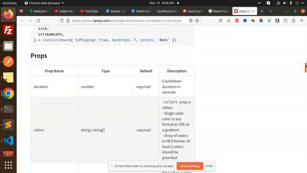Hide the screen sharing notification

click(x=209, y=166)
